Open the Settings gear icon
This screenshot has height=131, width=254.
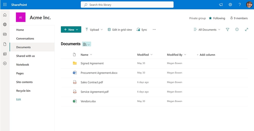pos(230,5)
